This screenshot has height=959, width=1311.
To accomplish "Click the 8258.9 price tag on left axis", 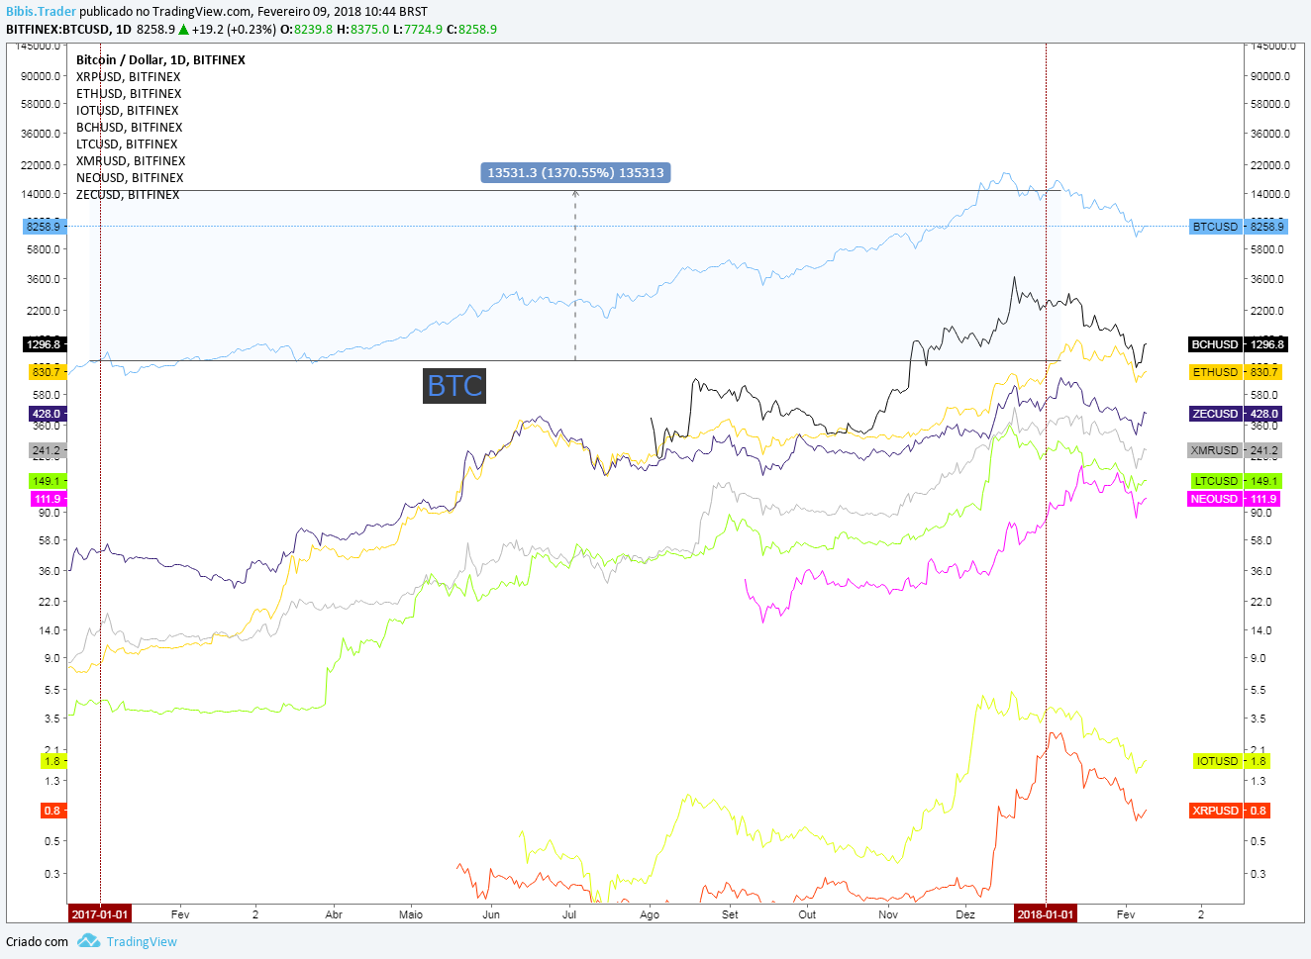I will click(44, 227).
